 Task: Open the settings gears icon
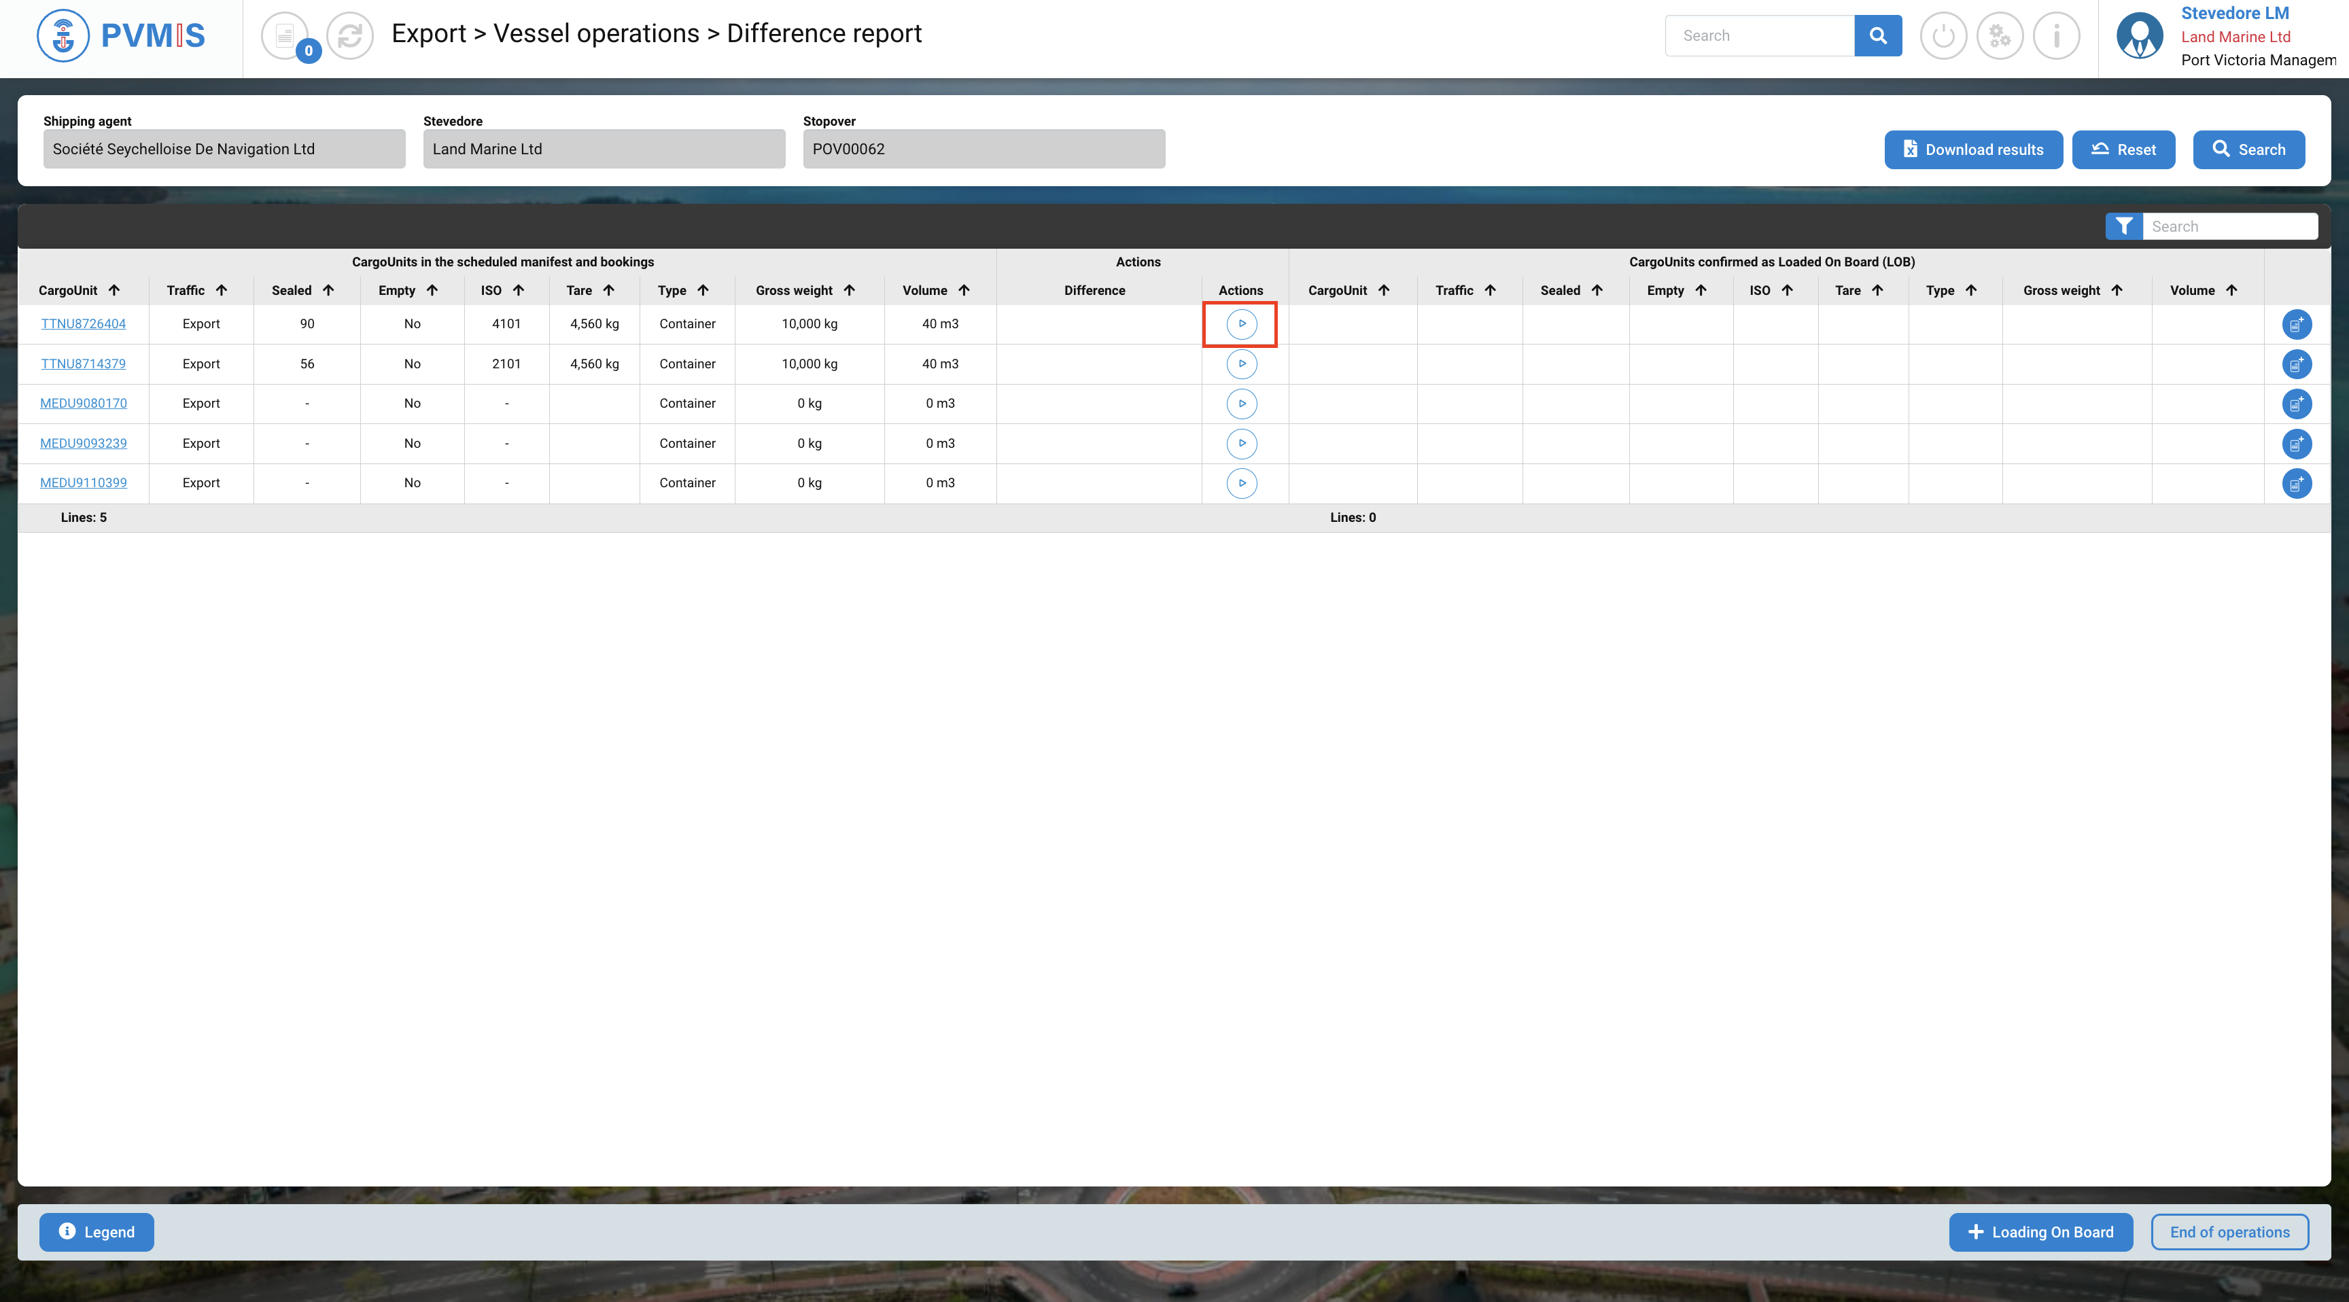click(2000, 35)
